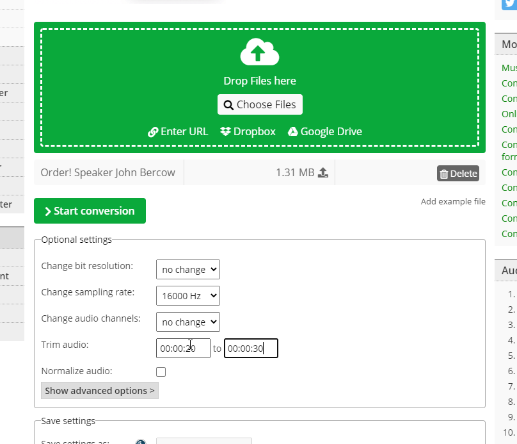Image resolution: width=517 pixels, height=444 pixels.
Task: Click the cloud upload icon
Action: 260,53
